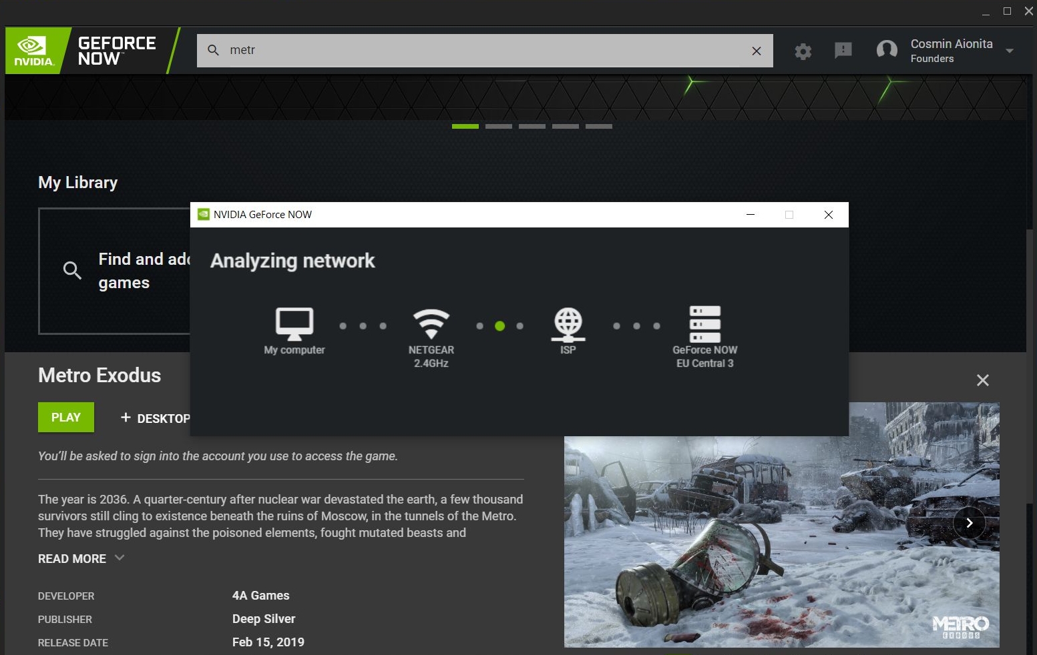This screenshot has height=655, width=1037.
Task: Select the second carousel indicator
Action: click(499, 126)
